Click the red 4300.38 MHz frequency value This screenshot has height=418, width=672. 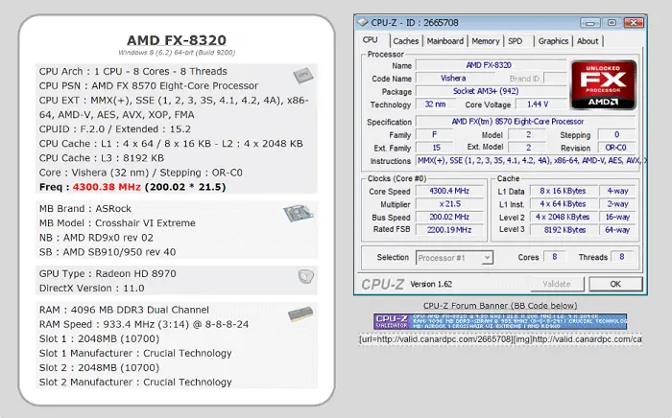pos(107,187)
